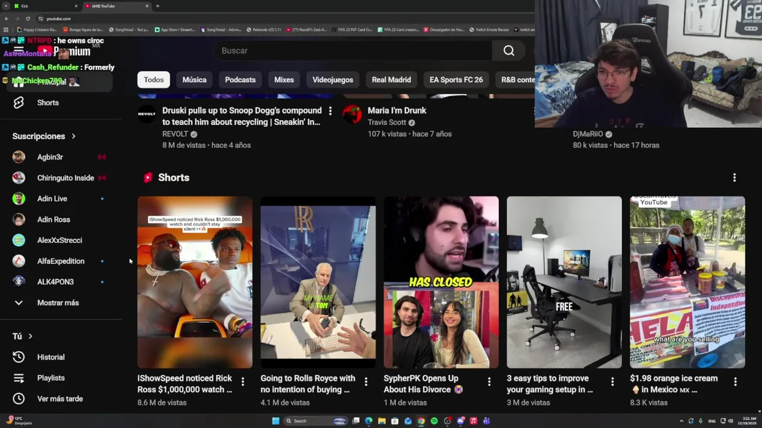762x428 pixels.
Task: Play the orange ice cream Mexico short thumbnail
Action: [x=688, y=282]
